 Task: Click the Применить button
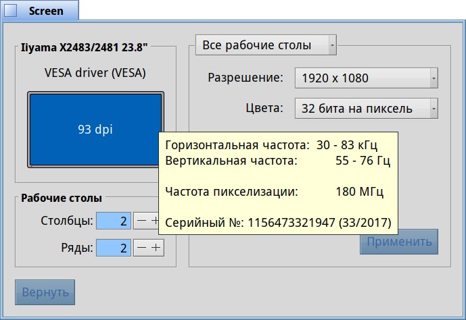[399, 242]
